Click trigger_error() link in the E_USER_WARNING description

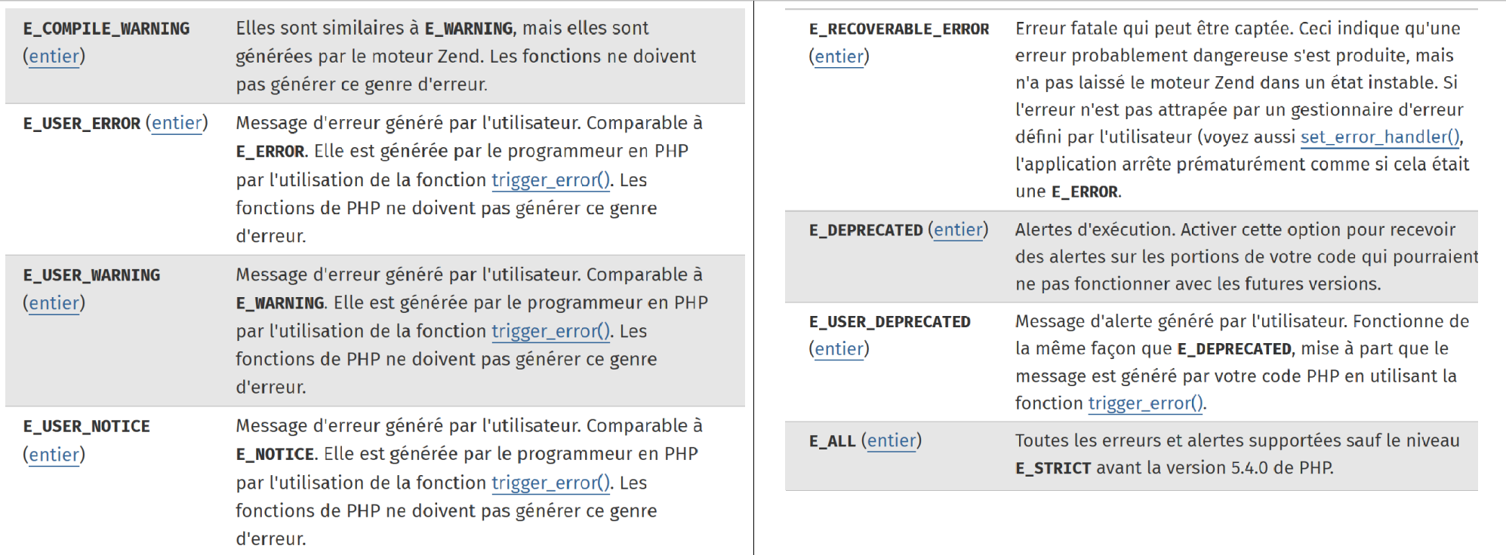[550, 331]
